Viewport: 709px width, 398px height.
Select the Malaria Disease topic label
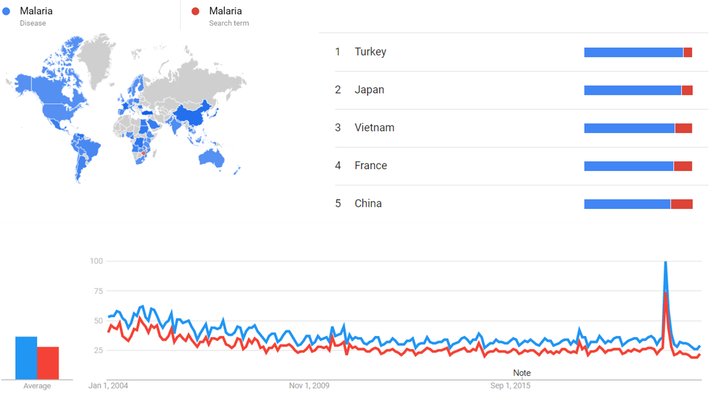36,11
